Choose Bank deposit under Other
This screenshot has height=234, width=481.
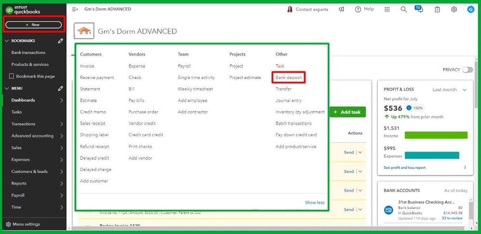(289, 78)
